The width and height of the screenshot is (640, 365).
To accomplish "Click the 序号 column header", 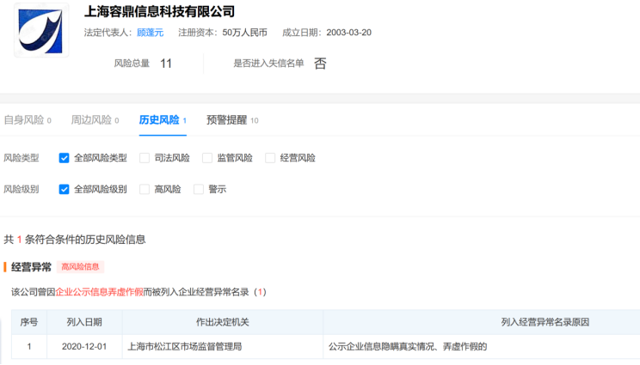I will click(x=29, y=322).
